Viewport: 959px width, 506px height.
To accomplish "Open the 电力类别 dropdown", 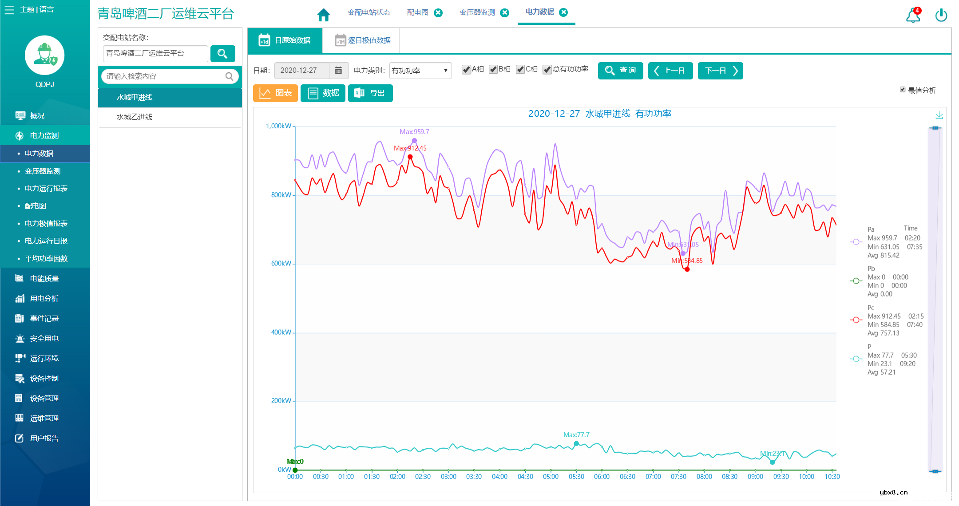I will pos(420,71).
